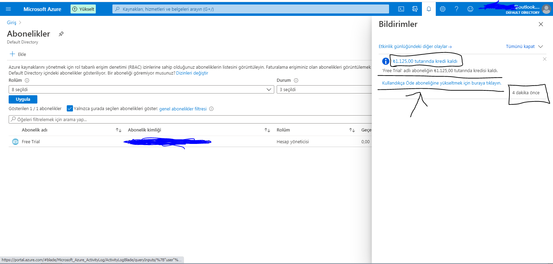The height and width of the screenshot is (264, 553).
Task: Open the Durum '3 seçildi' dropdown
Action: coord(324,89)
